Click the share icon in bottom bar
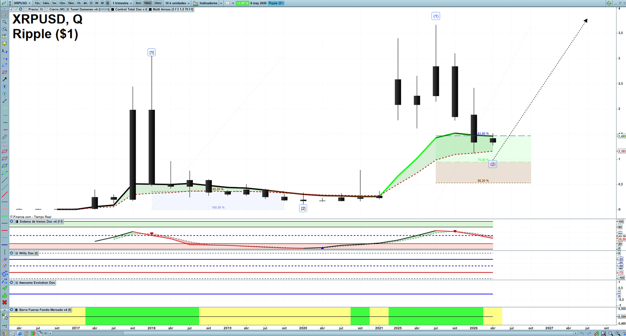 [x=13, y=333]
